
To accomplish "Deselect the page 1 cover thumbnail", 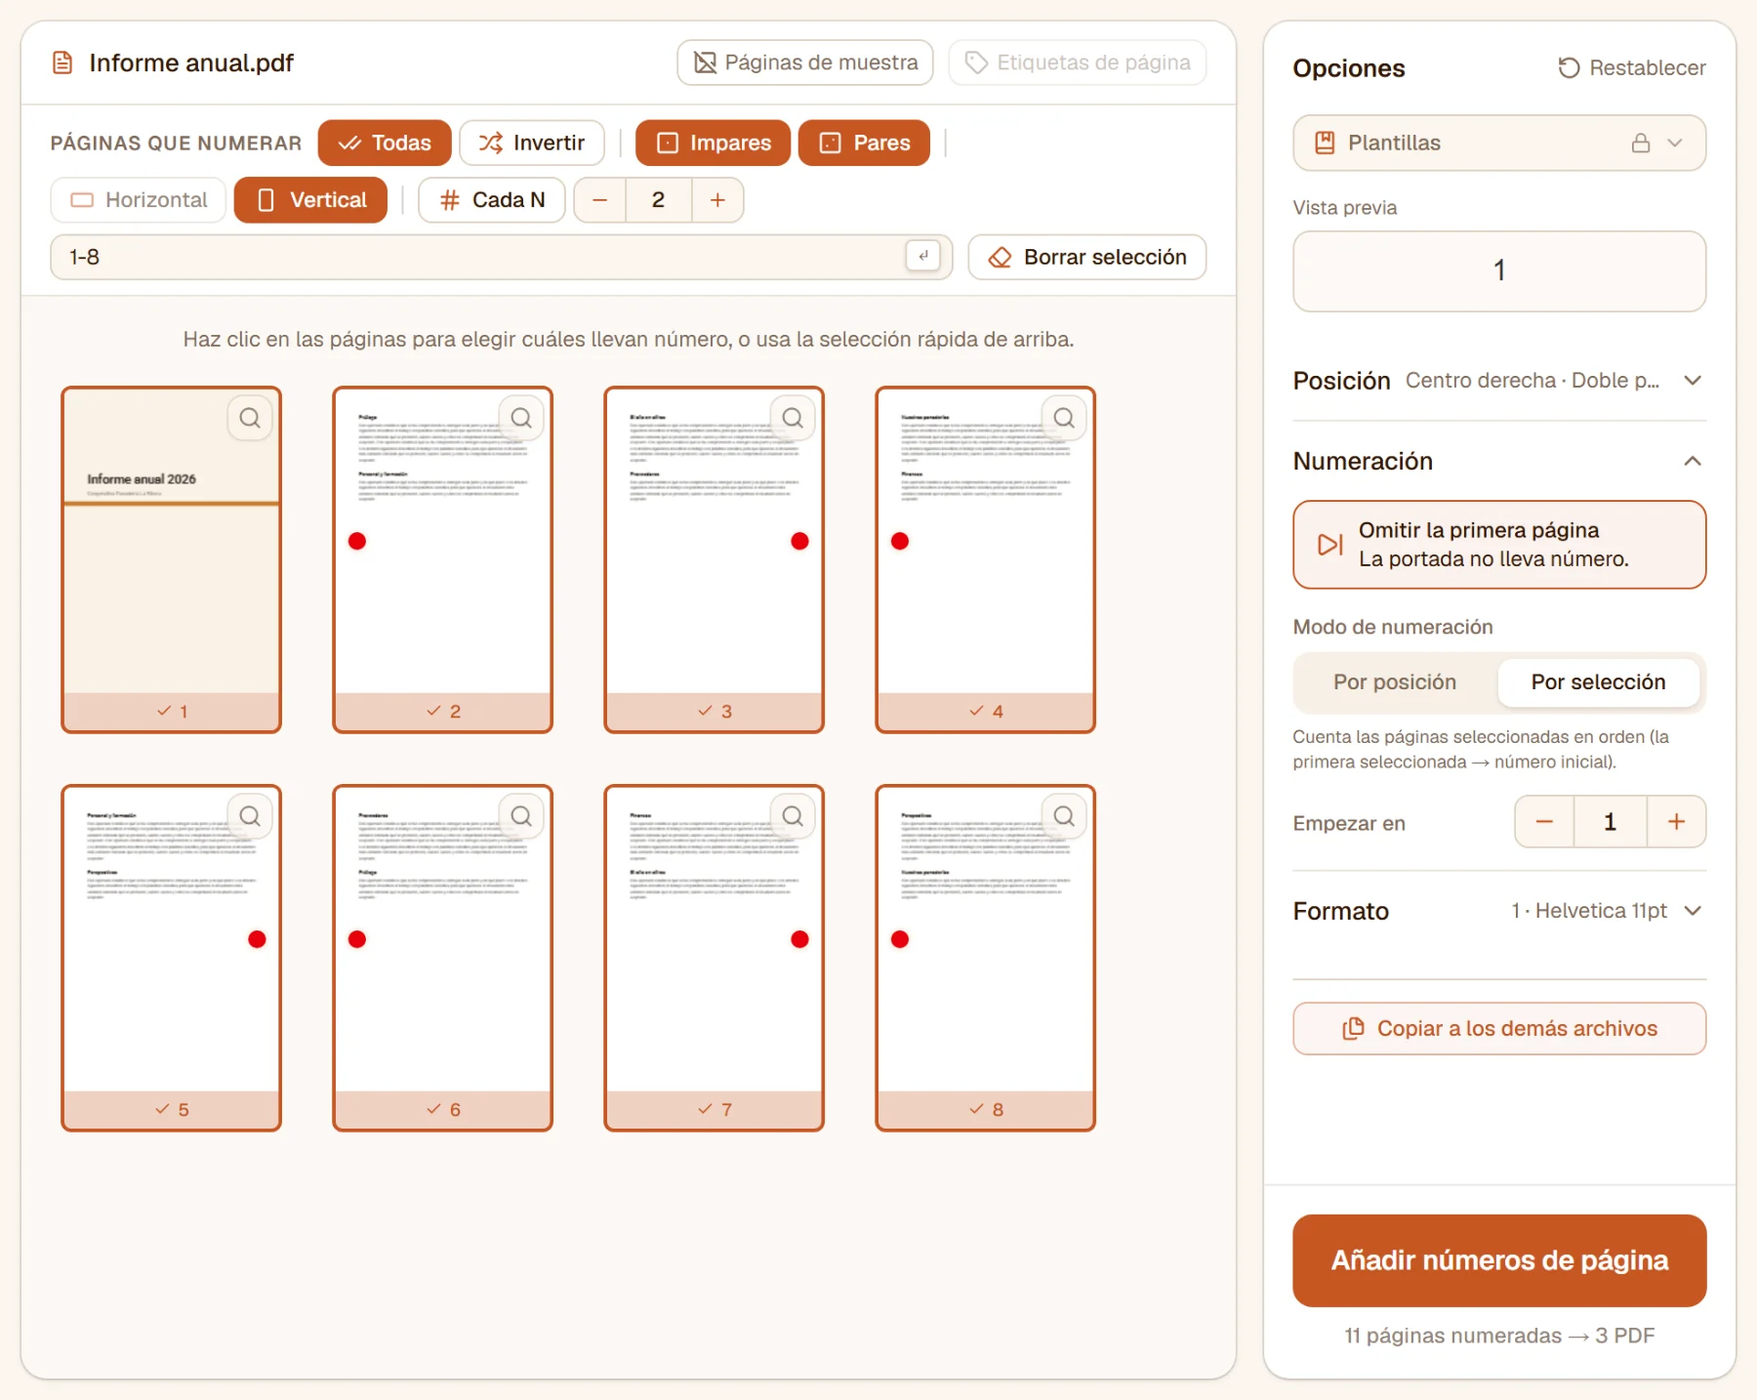I will coord(171,559).
